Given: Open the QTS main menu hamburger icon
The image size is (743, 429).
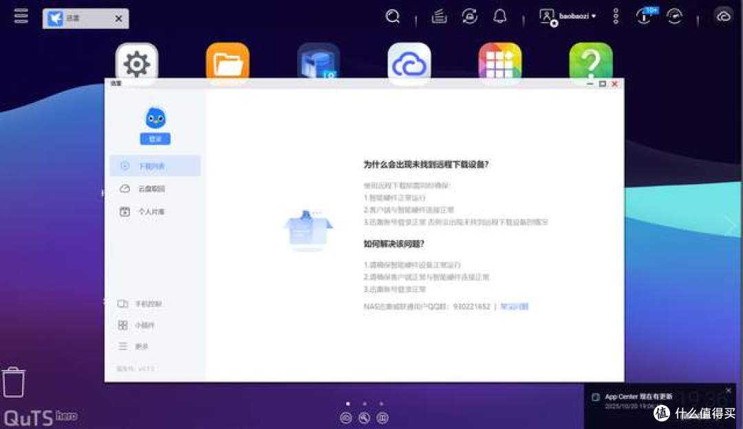Looking at the screenshot, I should [x=21, y=16].
